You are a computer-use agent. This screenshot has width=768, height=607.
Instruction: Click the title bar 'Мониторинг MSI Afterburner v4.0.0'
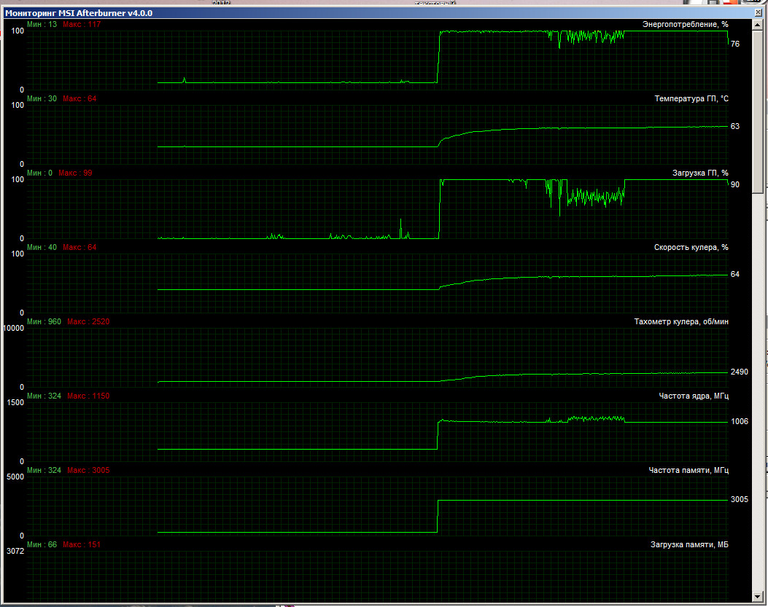[78, 13]
